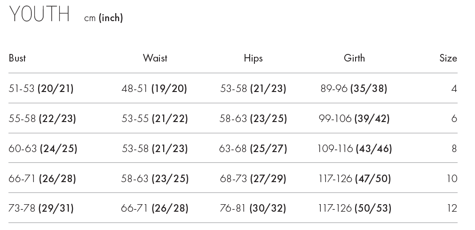Select hips measurement 58-63 (23/25)
Image resolution: width=475 pixels, height=230 pixels.
click(x=253, y=118)
